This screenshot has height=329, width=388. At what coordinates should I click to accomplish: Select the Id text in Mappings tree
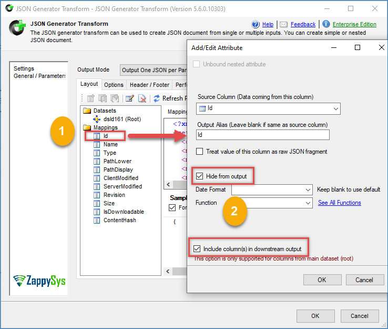tap(106, 136)
